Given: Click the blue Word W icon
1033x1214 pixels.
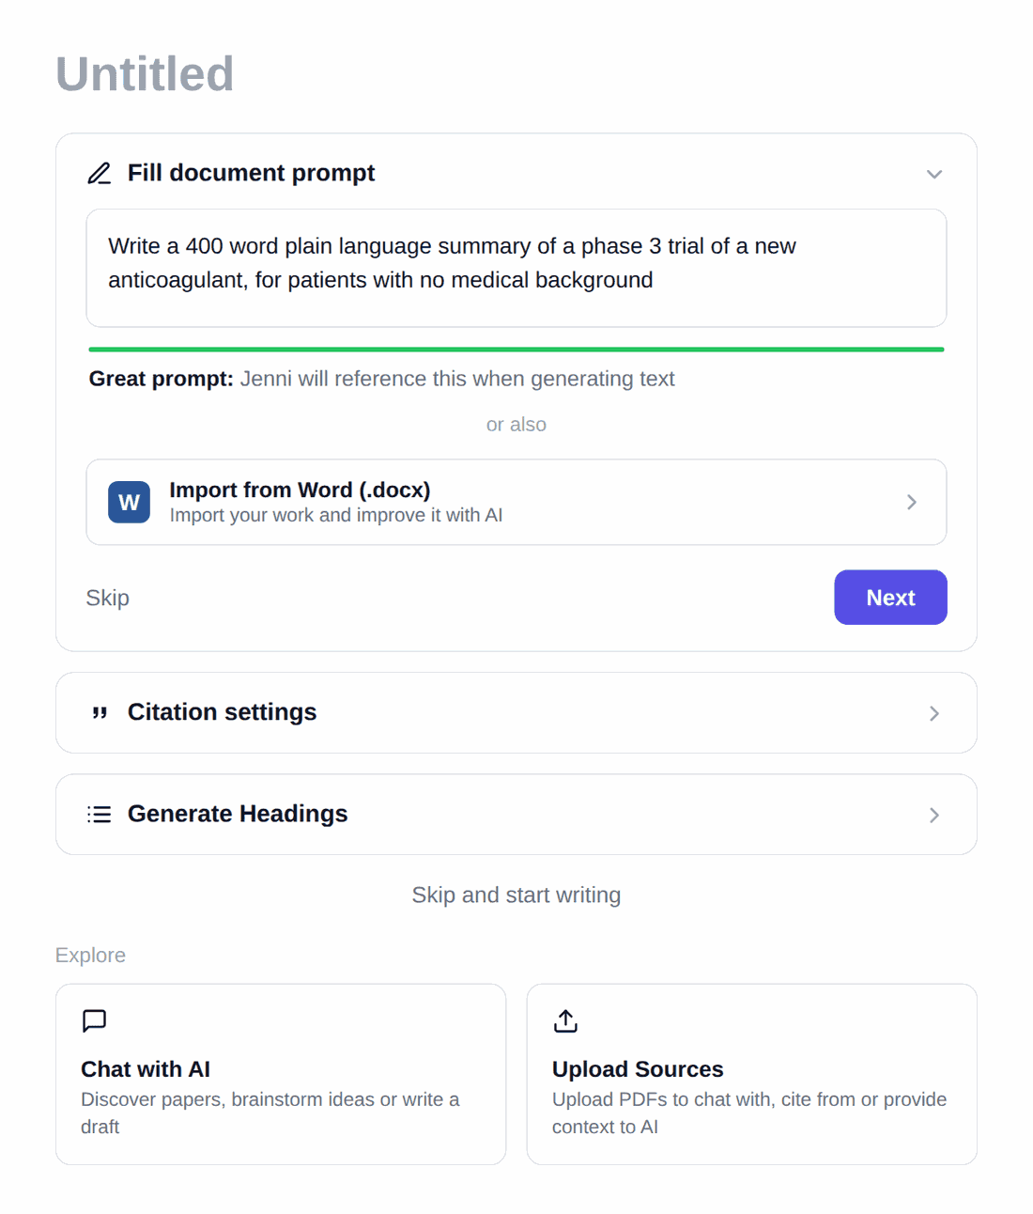Looking at the screenshot, I should pos(129,502).
